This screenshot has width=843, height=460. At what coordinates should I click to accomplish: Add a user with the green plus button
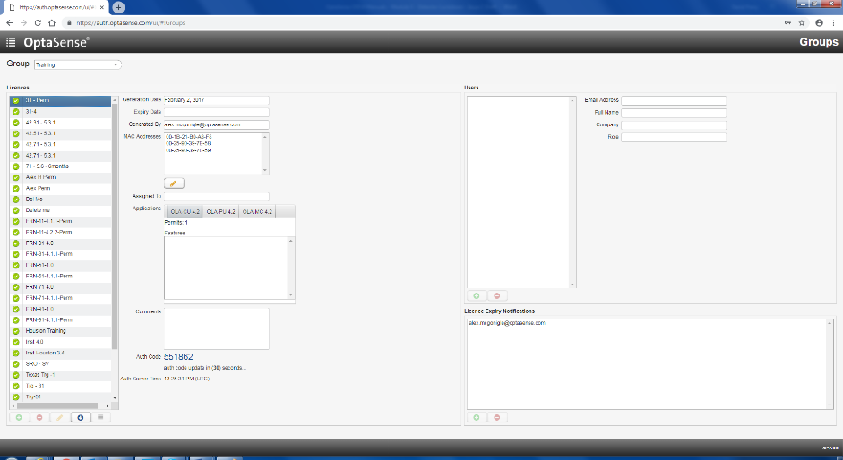(476, 295)
